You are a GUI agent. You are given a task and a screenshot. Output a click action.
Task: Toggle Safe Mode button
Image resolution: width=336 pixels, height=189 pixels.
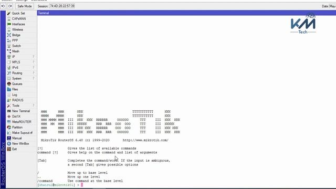(25, 6)
